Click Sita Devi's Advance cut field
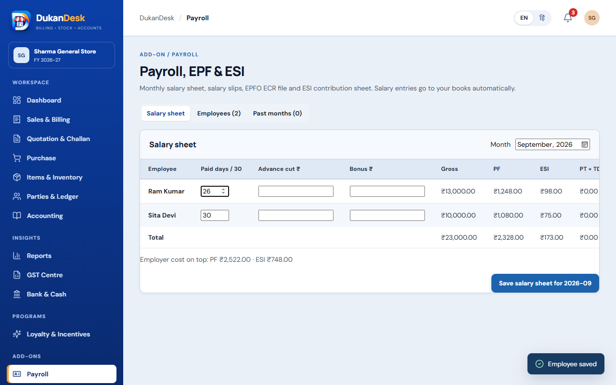 tap(296, 215)
